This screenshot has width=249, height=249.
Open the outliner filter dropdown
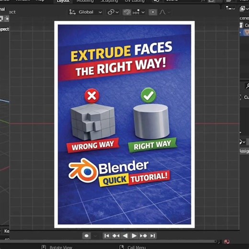230,8
